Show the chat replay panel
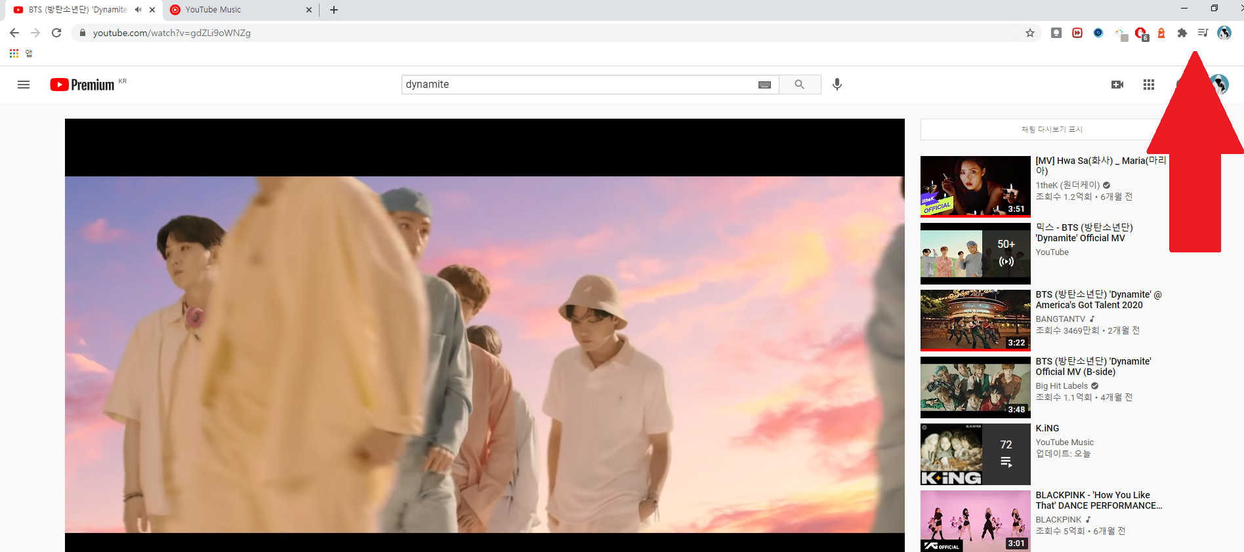This screenshot has width=1244, height=552. coord(1052,130)
